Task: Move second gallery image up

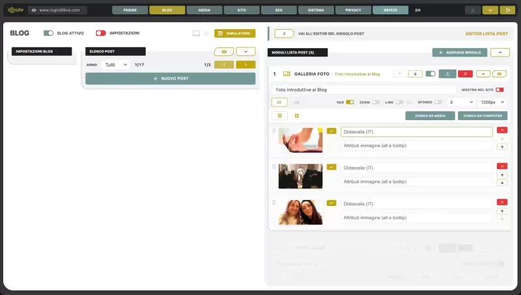Action: (x=502, y=175)
